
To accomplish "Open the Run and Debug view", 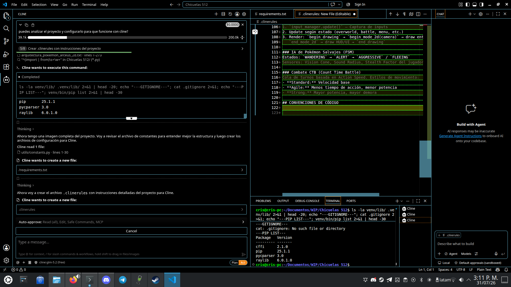I will pos(6,54).
